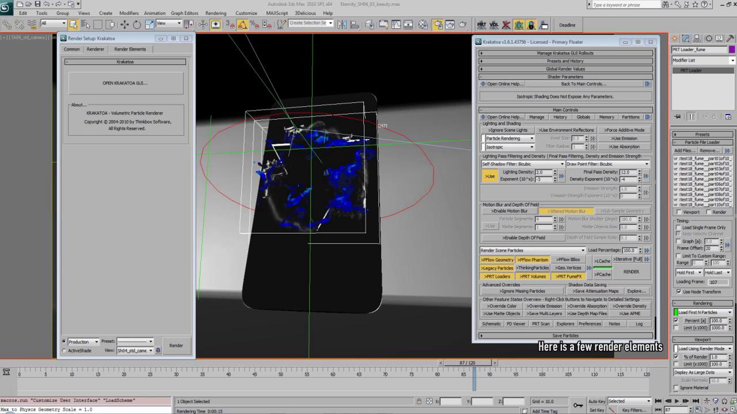Click the Load Percentage input field
737x414 pixels.
[x=630, y=250]
